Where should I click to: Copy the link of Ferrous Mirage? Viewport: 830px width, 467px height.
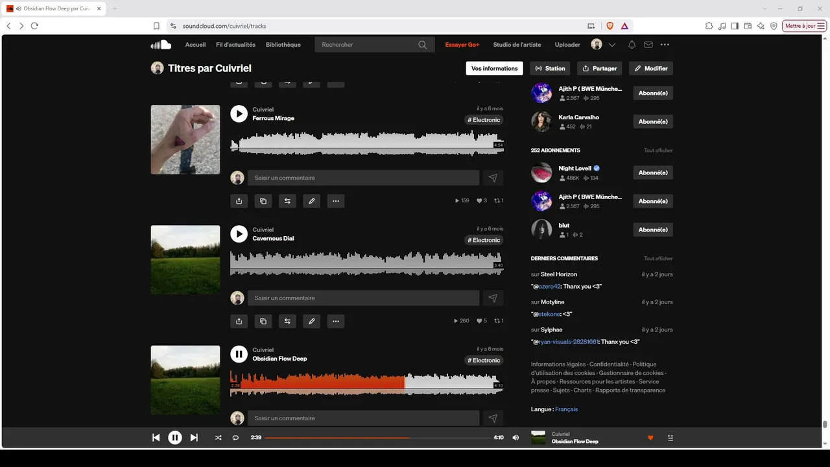tap(263, 201)
